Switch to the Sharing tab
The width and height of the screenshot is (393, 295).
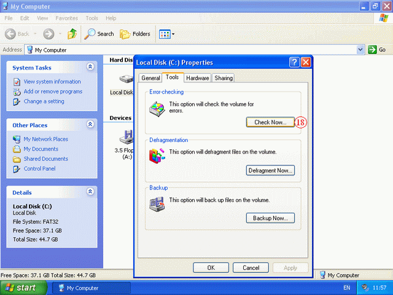tap(224, 78)
